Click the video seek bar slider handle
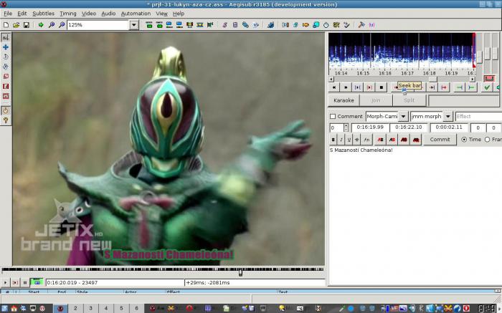Image resolution: width=502 pixels, height=313 pixels. pyautogui.click(x=240, y=272)
